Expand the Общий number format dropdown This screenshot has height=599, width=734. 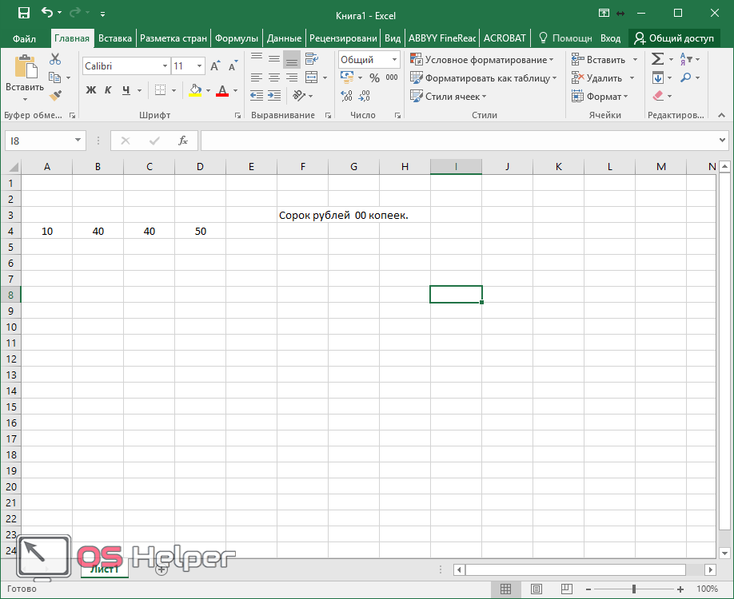(394, 60)
